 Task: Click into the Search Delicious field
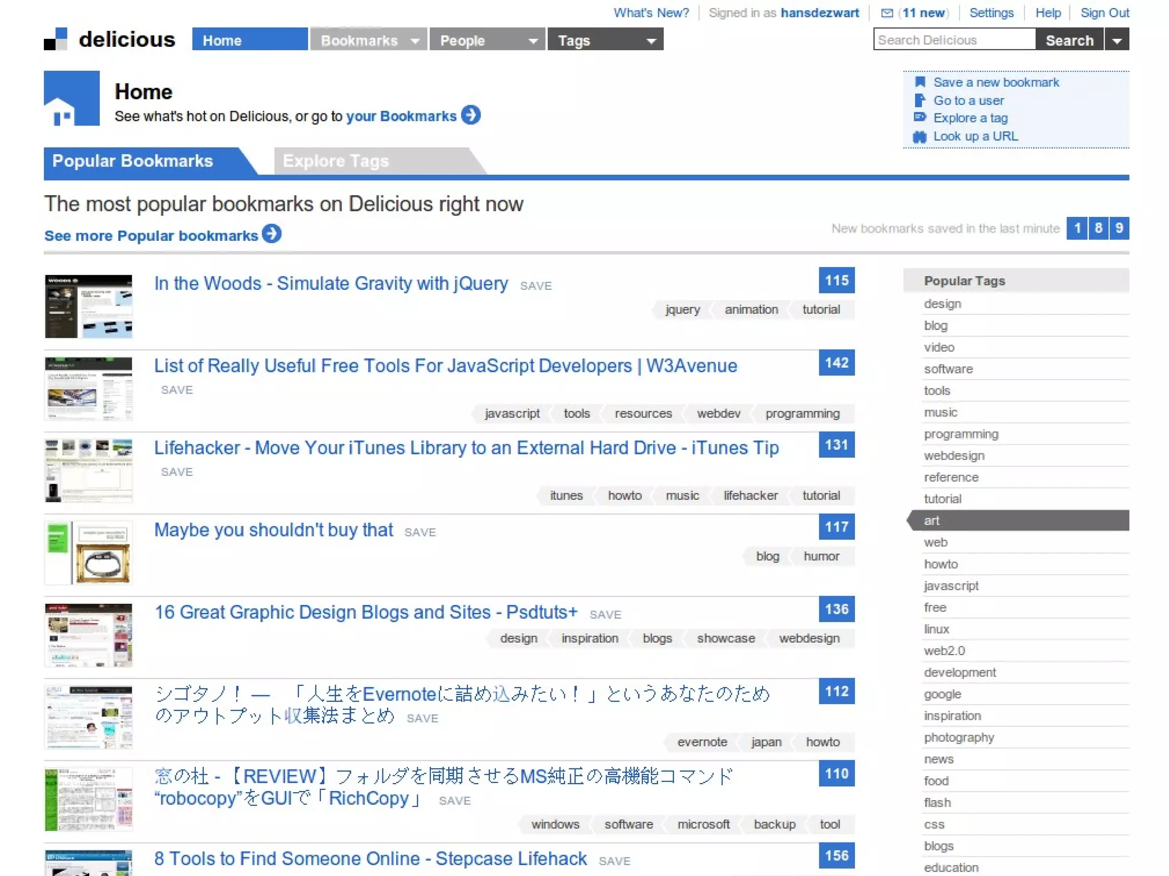coord(954,39)
